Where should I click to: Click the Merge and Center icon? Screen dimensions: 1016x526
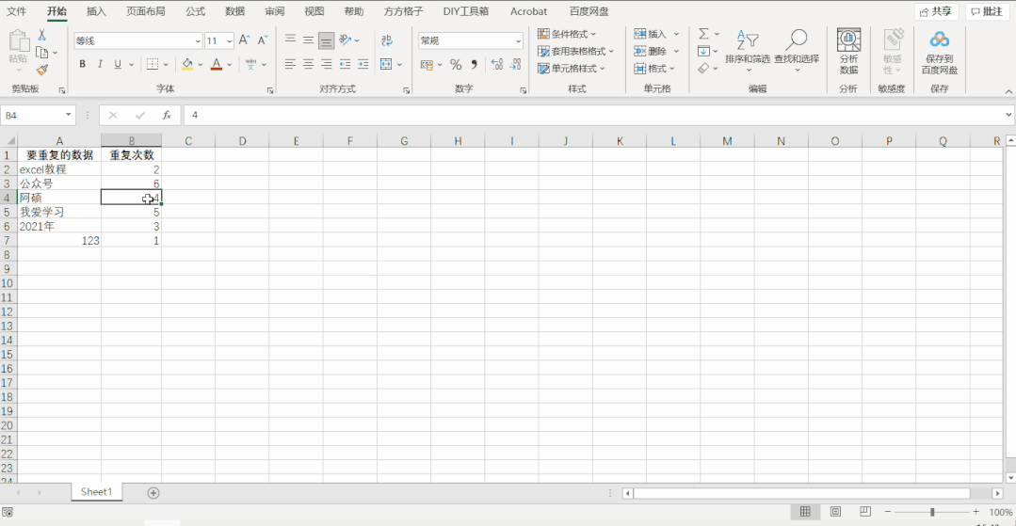tap(386, 64)
